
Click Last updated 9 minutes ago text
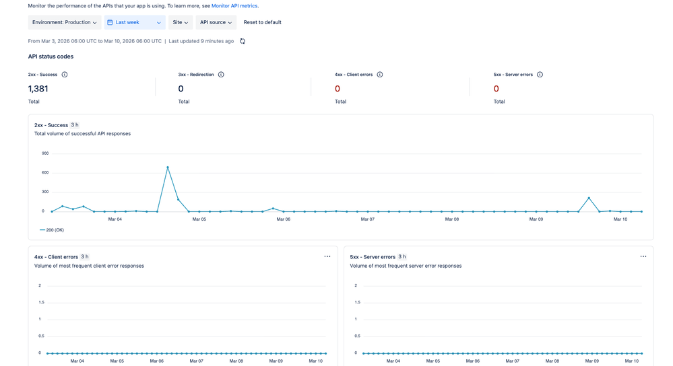coord(201,41)
